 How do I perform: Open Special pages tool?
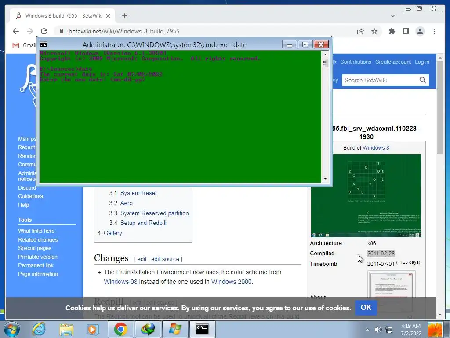pos(34,248)
